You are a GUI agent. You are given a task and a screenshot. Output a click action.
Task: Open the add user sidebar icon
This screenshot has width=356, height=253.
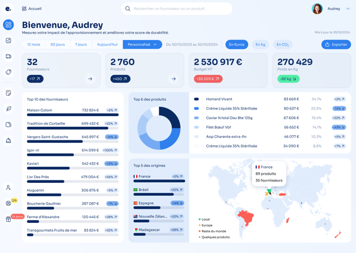pyautogui.click(x=8, y=188)
